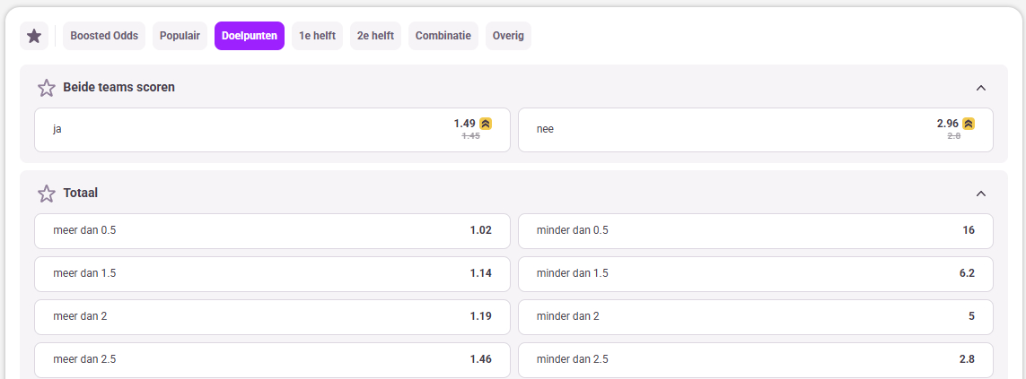Pick 'meer dan 0.5' at 1.02

272,230
